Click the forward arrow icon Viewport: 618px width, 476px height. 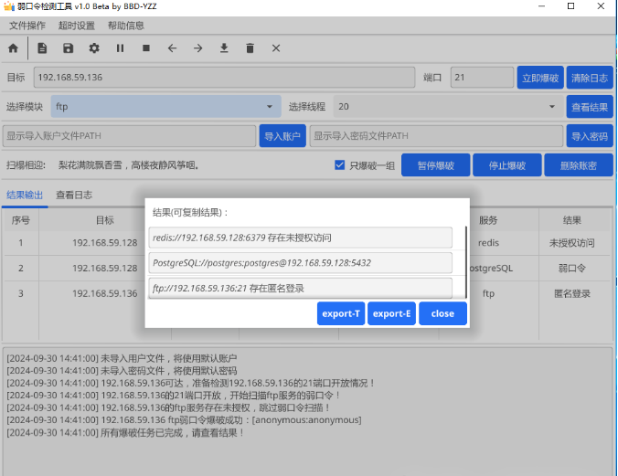coord(198,48)
